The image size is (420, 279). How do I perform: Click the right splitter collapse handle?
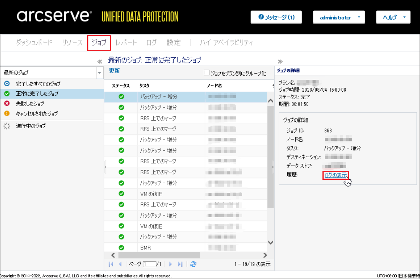point(273,167)
